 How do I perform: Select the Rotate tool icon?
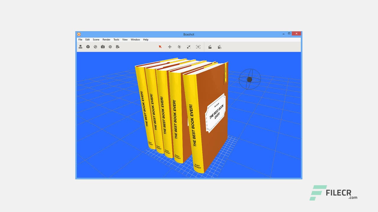[x=179, y=47]
